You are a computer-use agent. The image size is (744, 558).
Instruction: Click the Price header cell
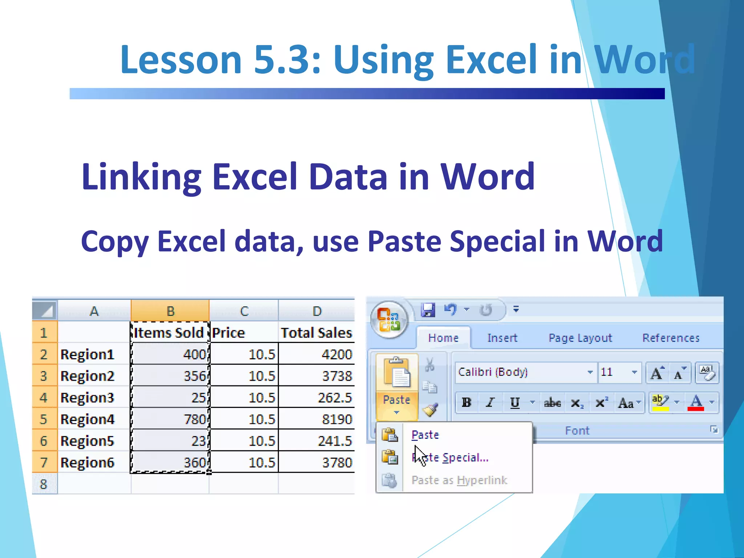click(244, 332)
